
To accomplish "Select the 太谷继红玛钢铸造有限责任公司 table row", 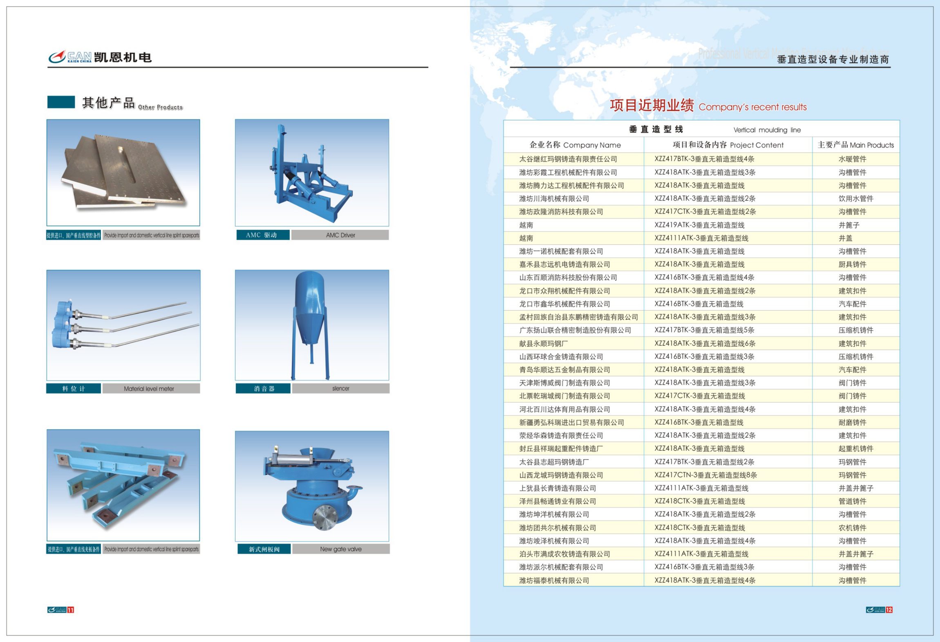I will click(701, 159).
